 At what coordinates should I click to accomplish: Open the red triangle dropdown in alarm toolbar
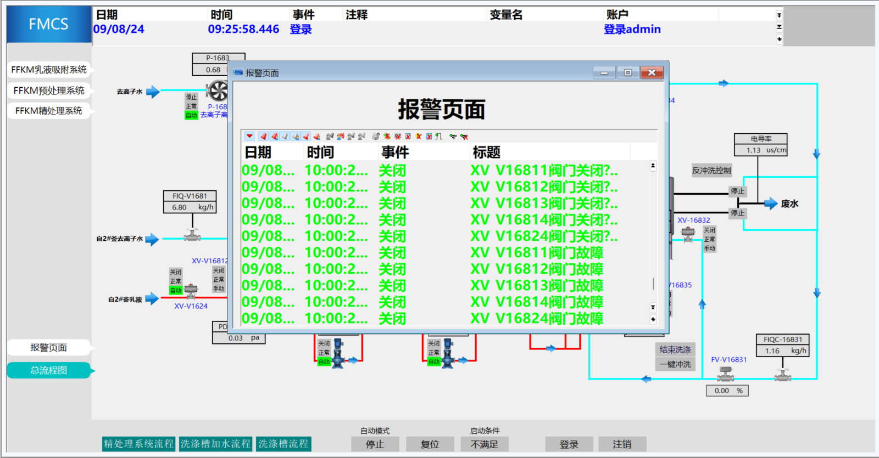click(249, 137)
